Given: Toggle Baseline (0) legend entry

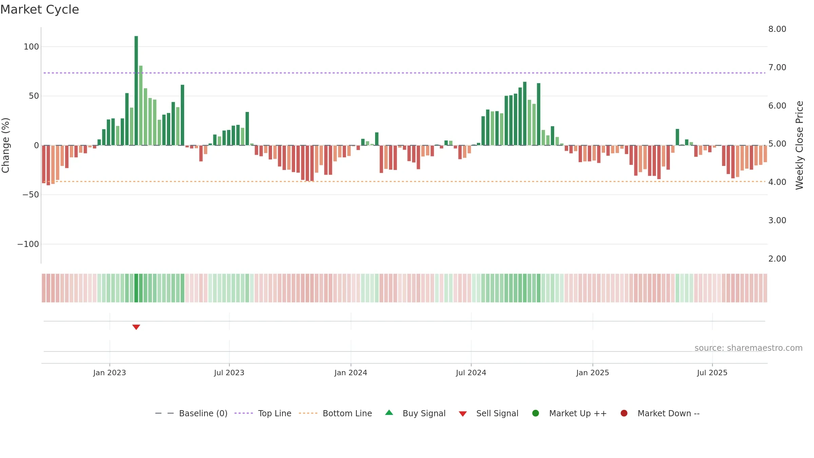Looking at the screenshot, I should [x=191, y=413].
